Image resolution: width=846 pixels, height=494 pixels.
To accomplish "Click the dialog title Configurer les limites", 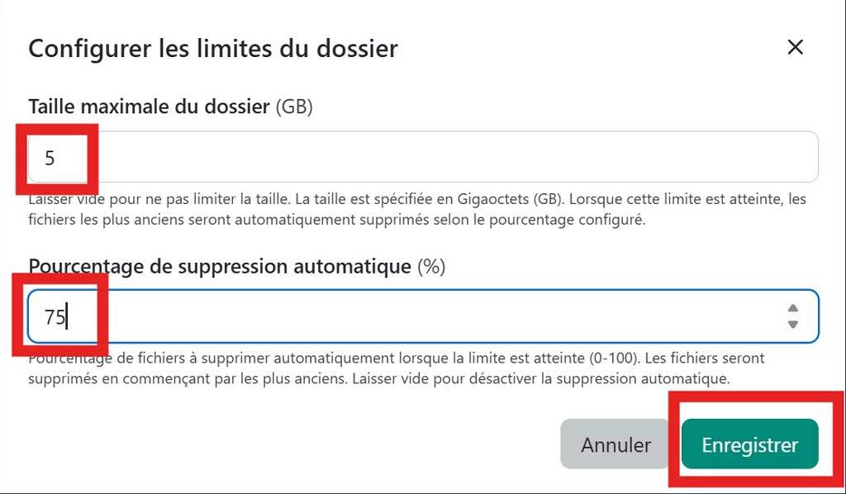I will point(212,48).
